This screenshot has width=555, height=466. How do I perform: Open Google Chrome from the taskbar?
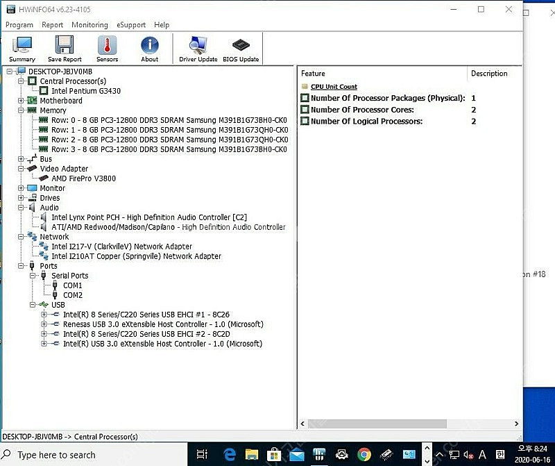click(x=364, y=454)
